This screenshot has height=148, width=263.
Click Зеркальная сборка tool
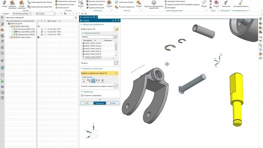[x=95, y=5]
